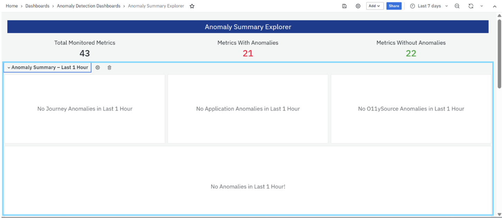Open the Last 7 days time picker
502x218 pixels.
(429, 6)
